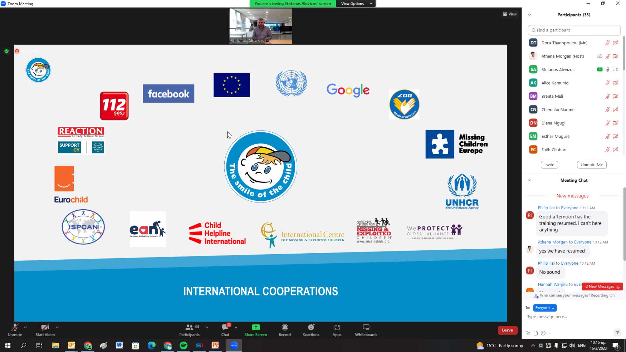This screenshot has width=626, height=352.
Task: Change the chat recipient Everyone dropdown
Action: (544, 308)
